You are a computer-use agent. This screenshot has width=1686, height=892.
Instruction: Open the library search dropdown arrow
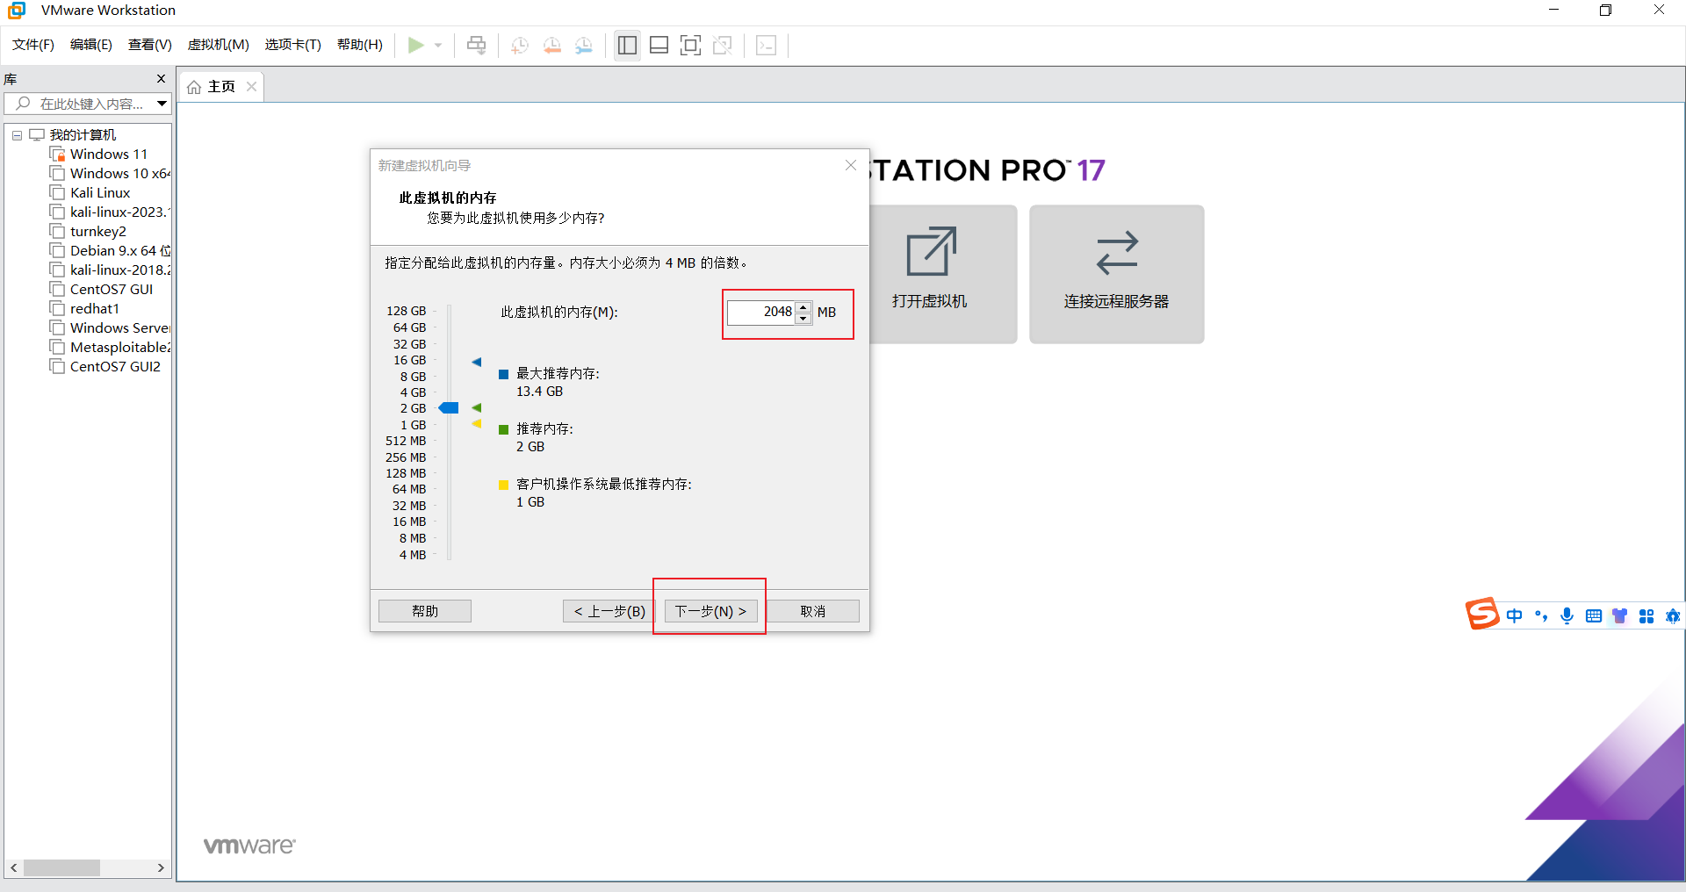[162, 104]
